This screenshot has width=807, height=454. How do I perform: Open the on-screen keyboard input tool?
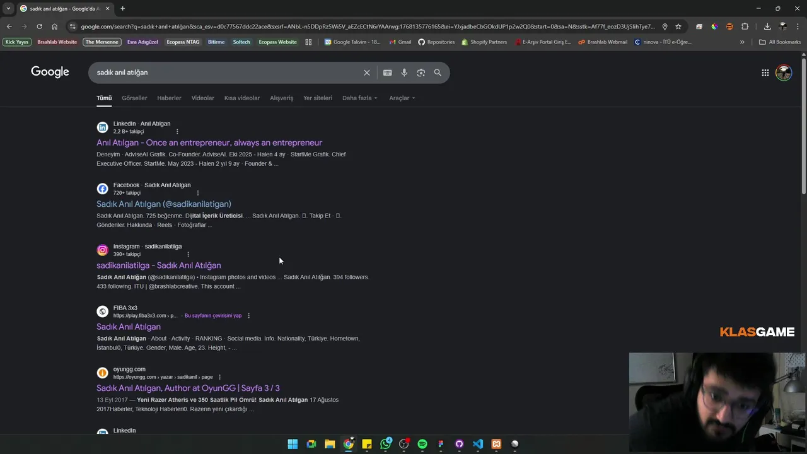point(387,73)
